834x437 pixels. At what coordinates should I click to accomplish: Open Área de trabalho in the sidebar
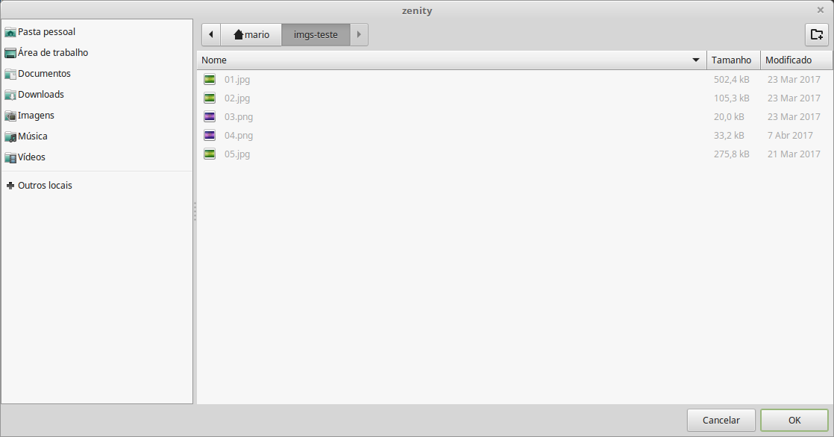click(x=52, y=53)
